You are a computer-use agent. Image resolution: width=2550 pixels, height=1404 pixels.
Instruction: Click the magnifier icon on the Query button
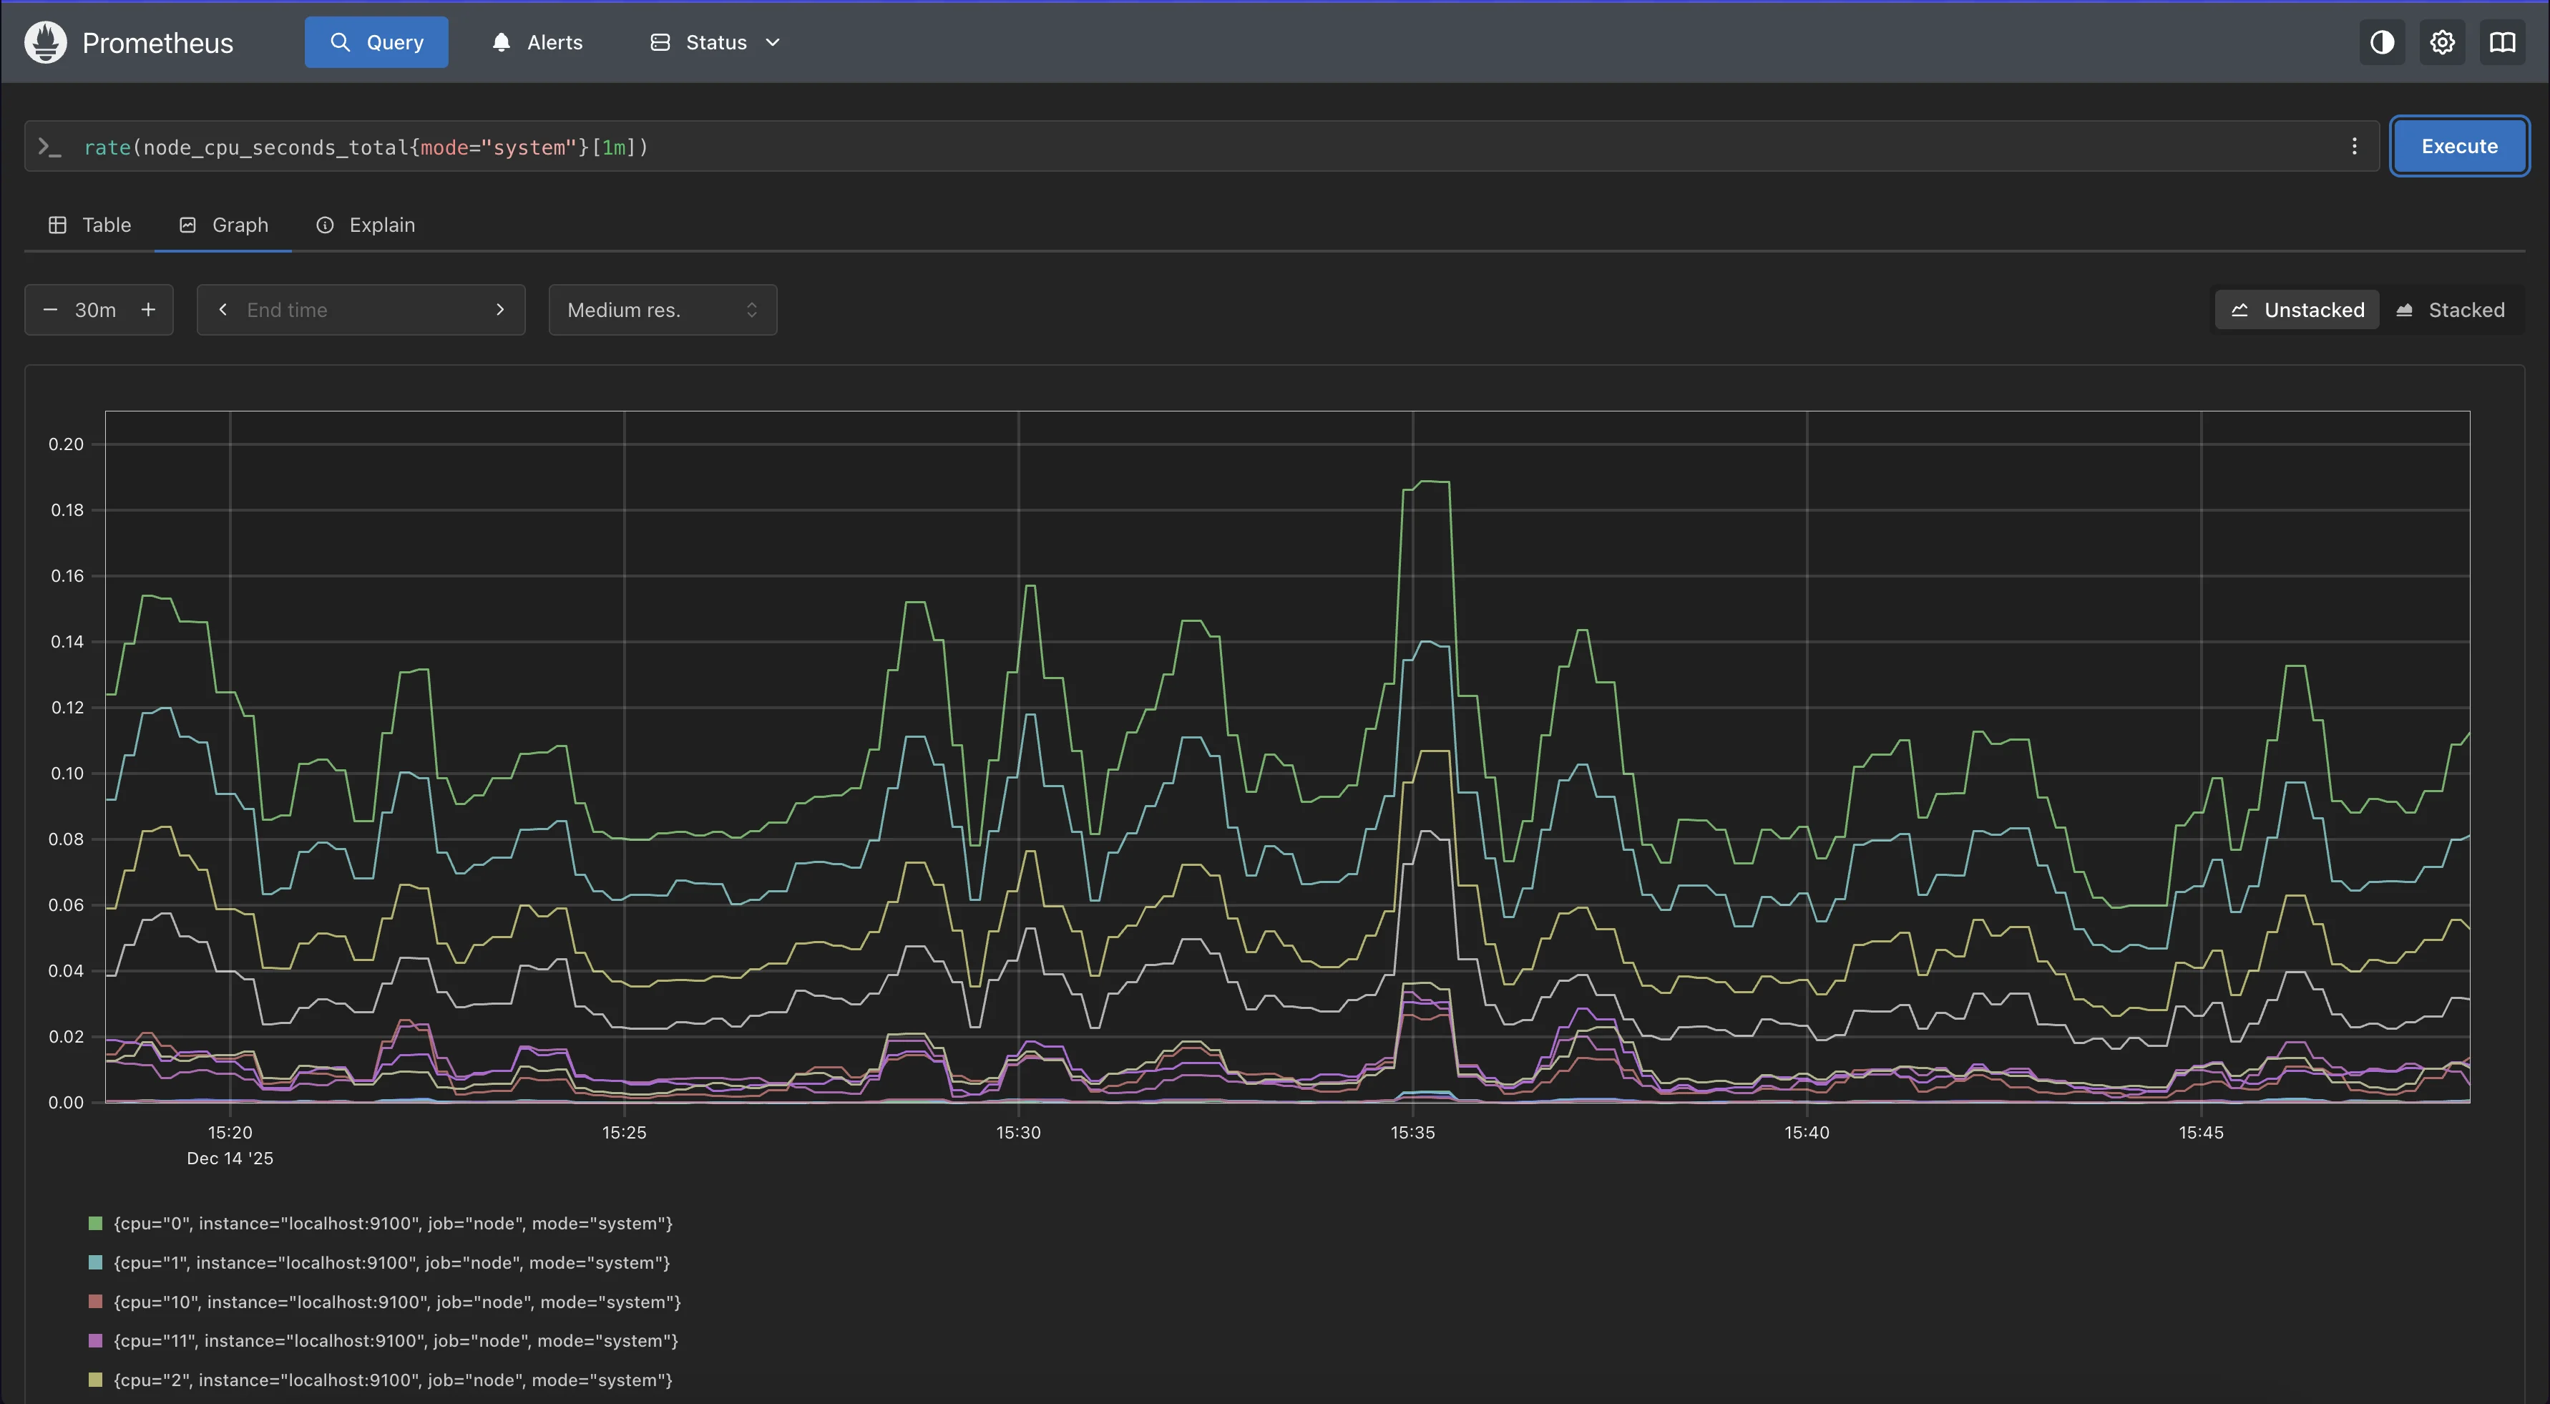click(341, 42)
